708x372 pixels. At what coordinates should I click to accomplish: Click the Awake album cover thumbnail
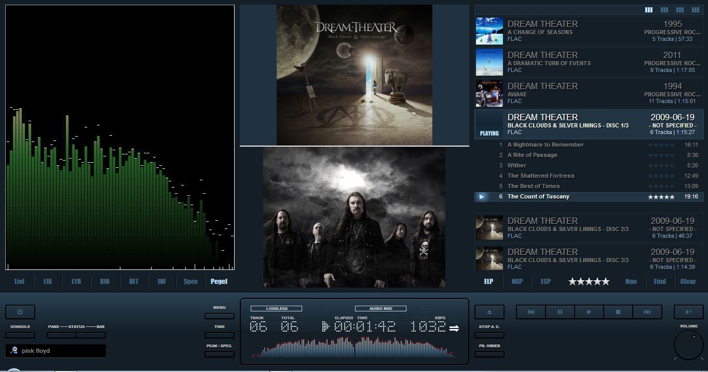pos(489,93)
